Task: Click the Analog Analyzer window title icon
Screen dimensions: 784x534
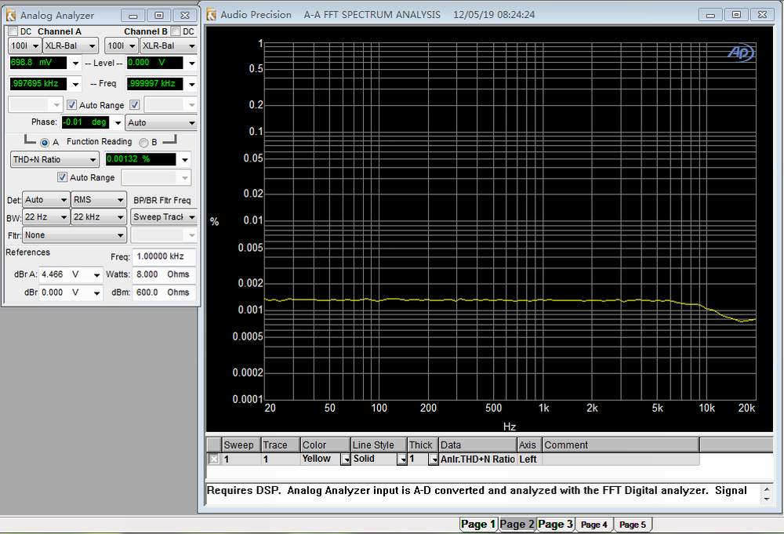Action: click(x=12, y=15)
